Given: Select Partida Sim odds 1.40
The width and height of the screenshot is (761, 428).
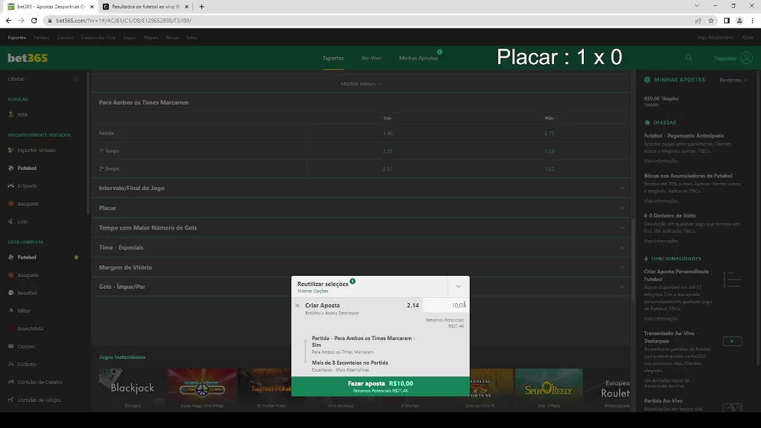Looking at the screenshot, I should [x=388, y=133].
